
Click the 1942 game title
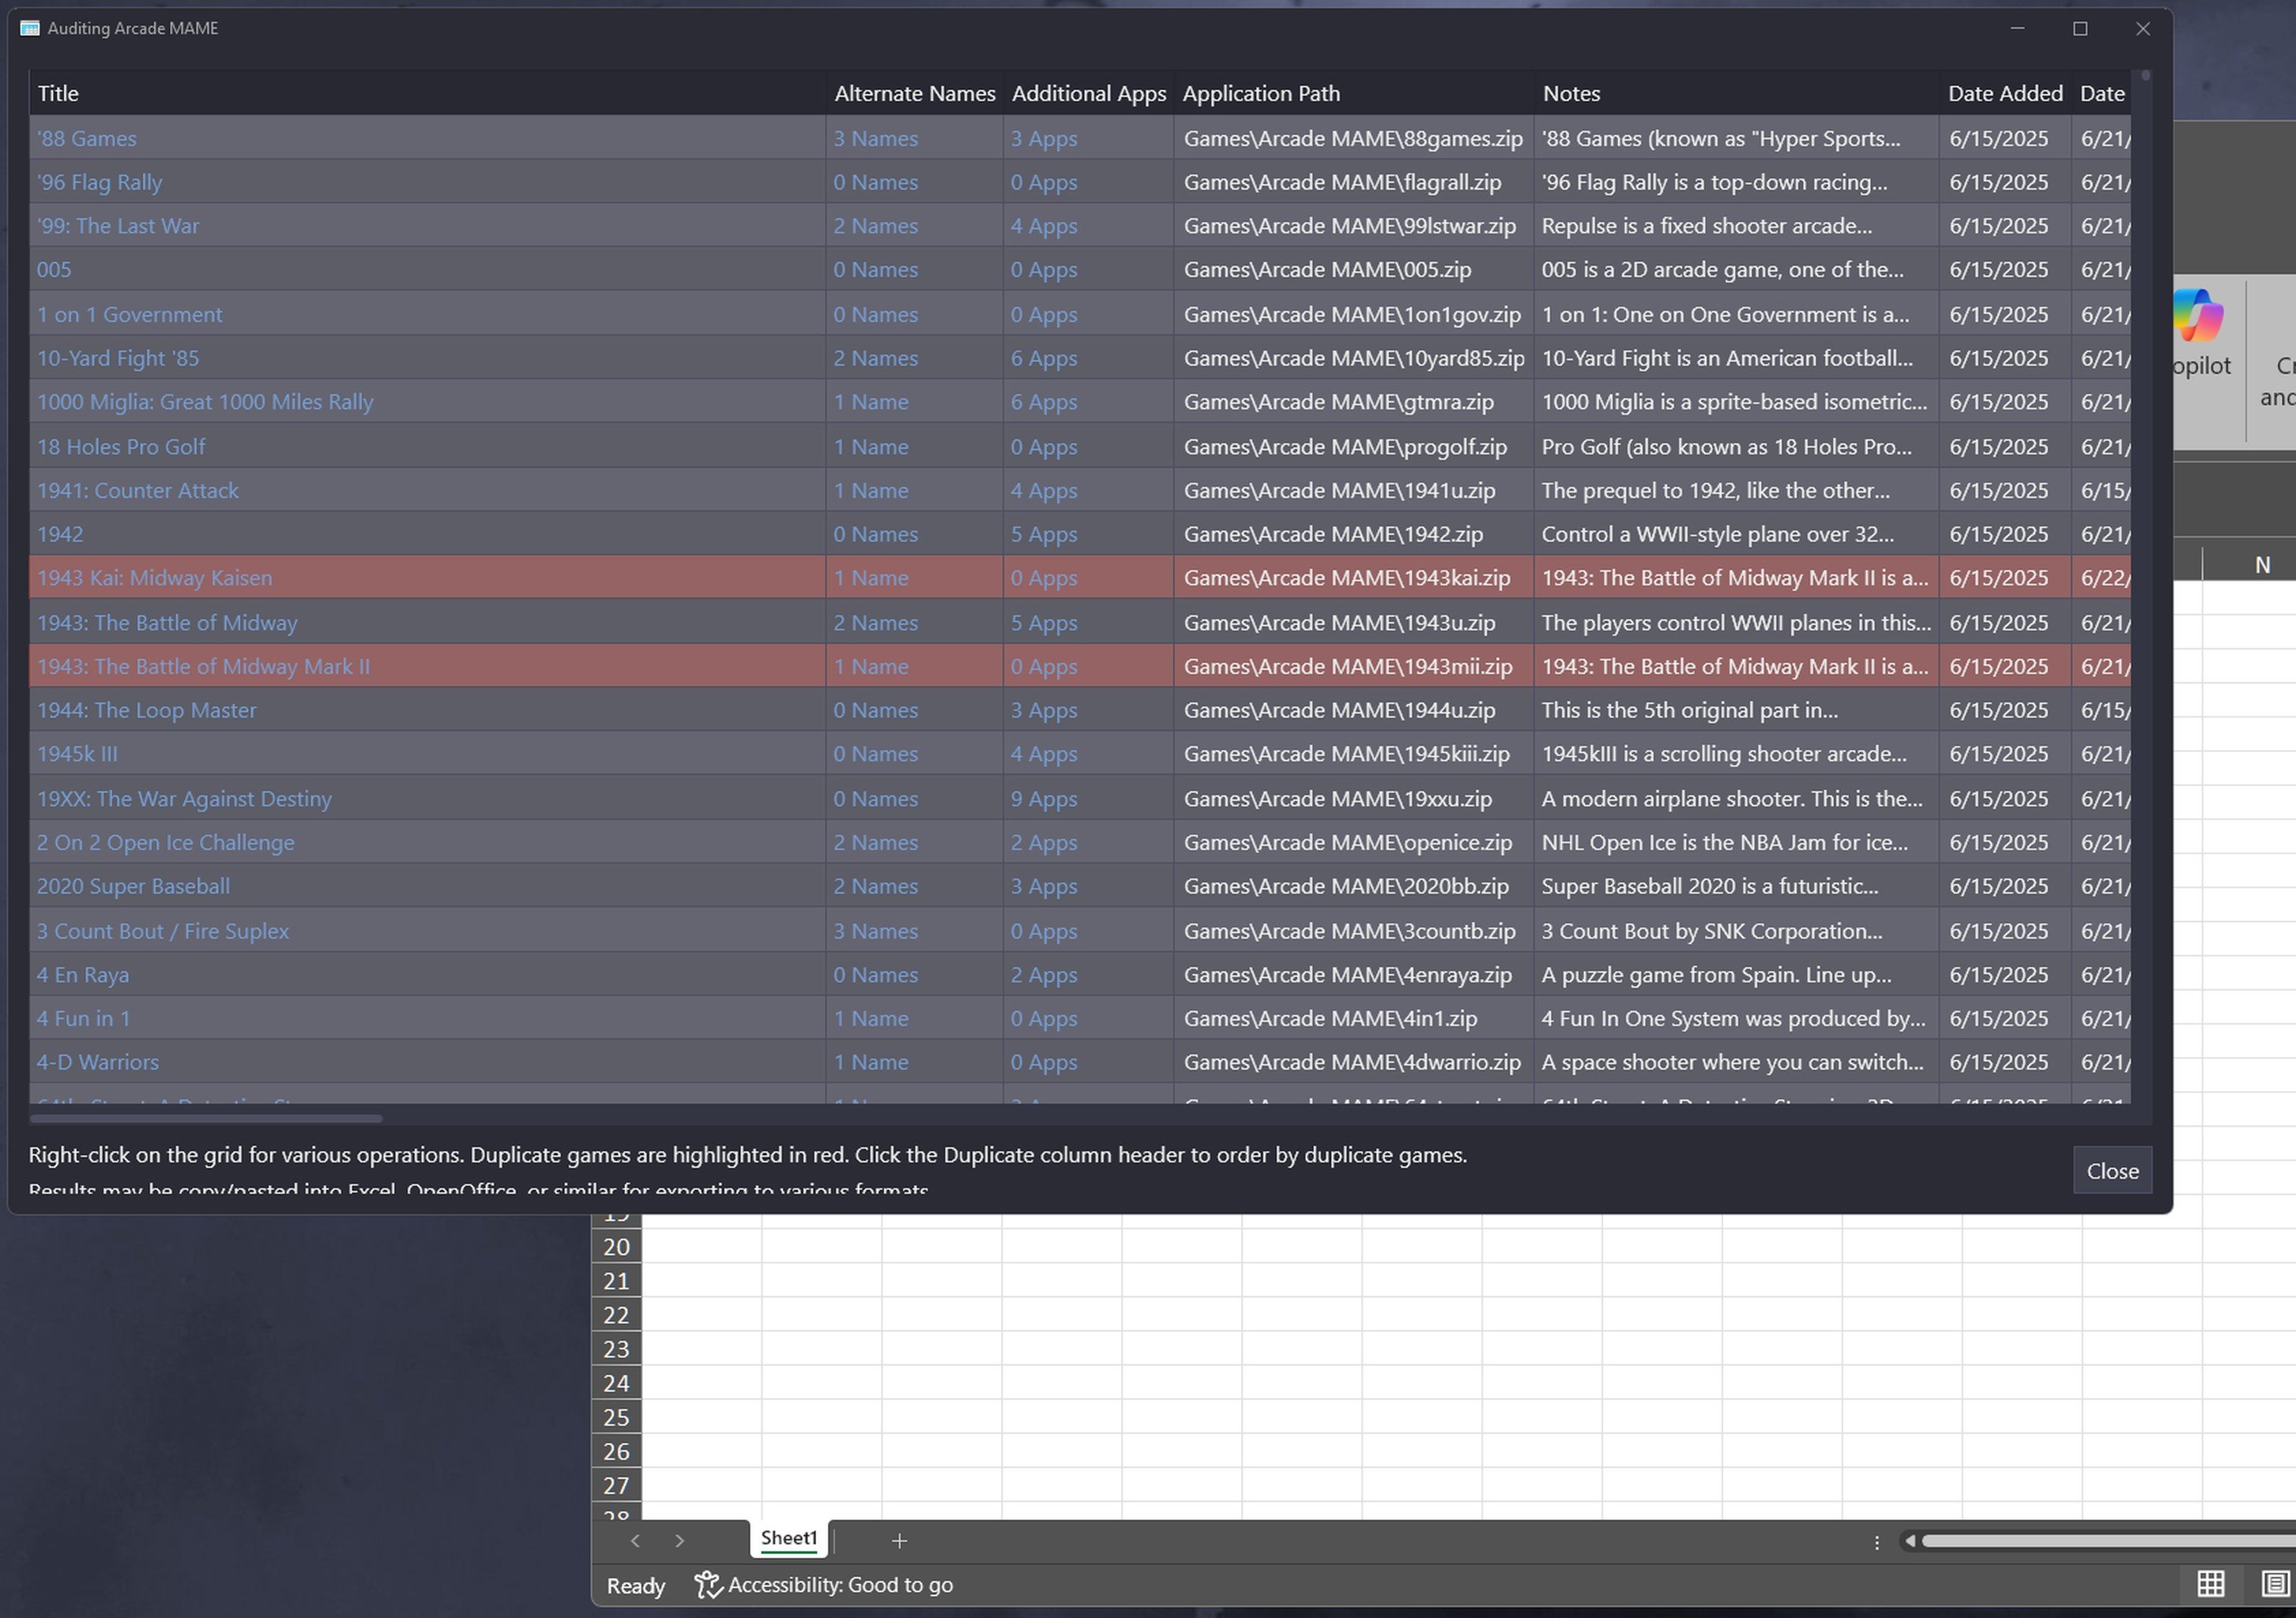[60, 534]
